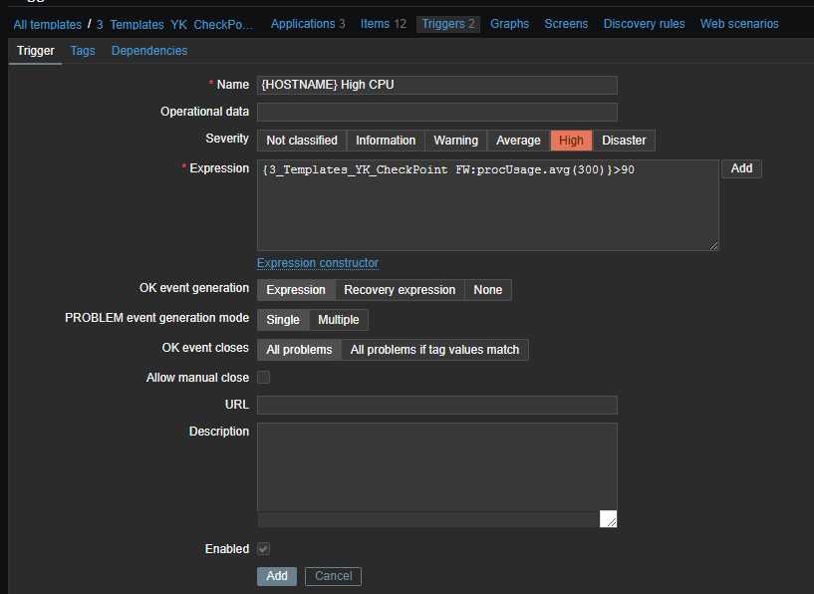Toggle Allow manual close checkbox
This screenshot has height=594, width=814.
(264, 378)
